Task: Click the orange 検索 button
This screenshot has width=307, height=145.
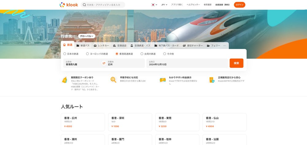Action: point(236,63)
